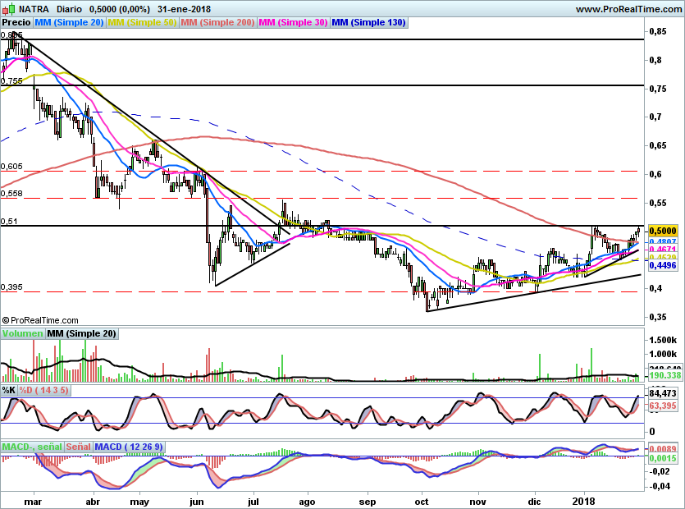Screen dimensions: 685x509
Task: Click the magenta MM (Simple 30) label
Action: pos(293,24)
